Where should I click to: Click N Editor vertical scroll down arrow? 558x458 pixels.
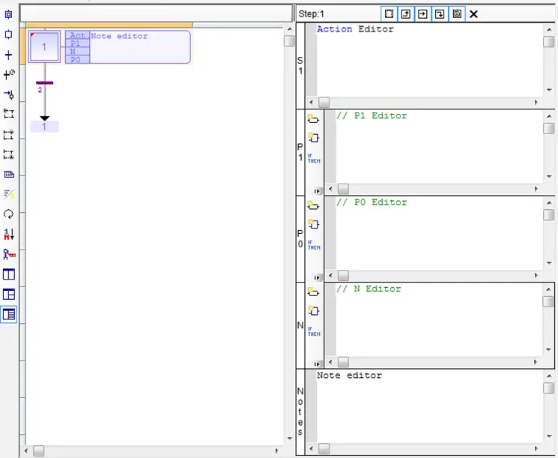click(x=549, y=350)
